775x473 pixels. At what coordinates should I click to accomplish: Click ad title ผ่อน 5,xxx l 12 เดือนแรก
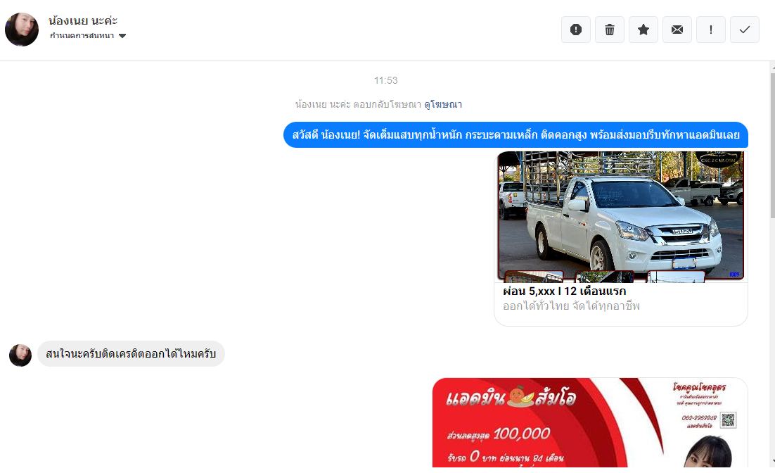pyautogui.click(x=564, y=291)
